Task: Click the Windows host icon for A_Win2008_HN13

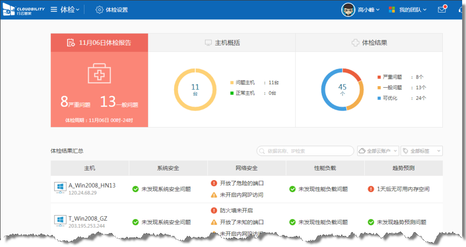Action: pyautogui.click(x=60, y=188)
